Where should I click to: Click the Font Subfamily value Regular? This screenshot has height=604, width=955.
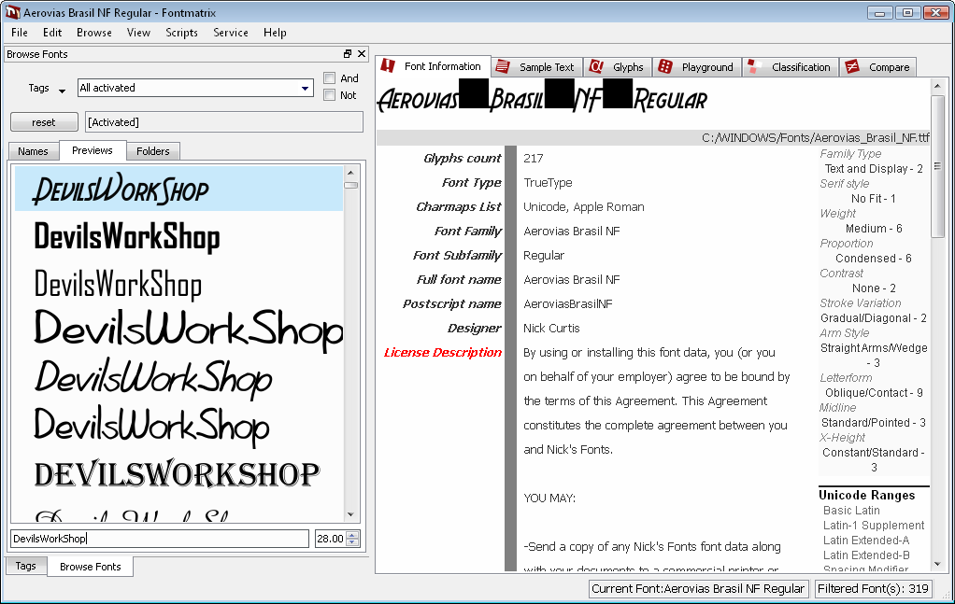coord(544,256)
